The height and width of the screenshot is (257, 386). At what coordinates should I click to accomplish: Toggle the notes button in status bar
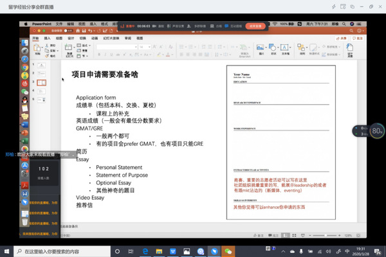(x=259, y=235)
